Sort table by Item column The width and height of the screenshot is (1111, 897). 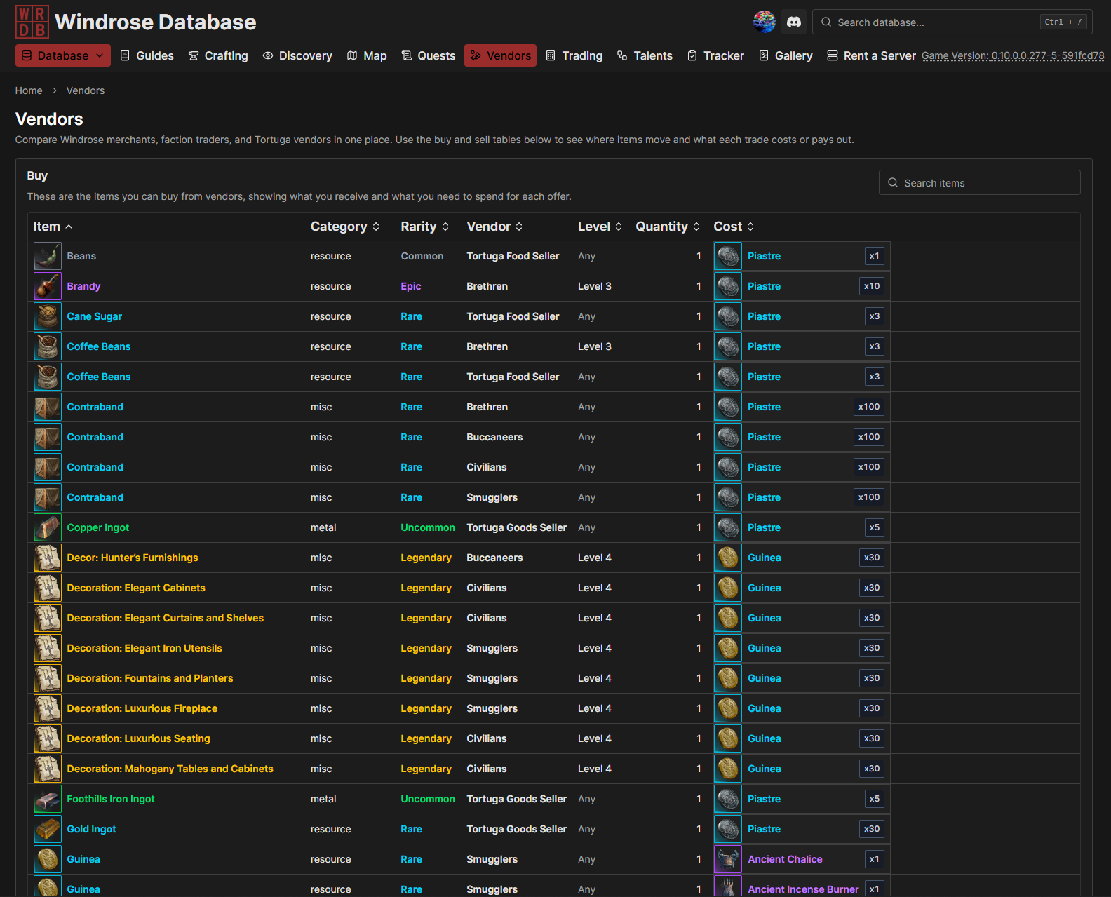click(53, 227)
